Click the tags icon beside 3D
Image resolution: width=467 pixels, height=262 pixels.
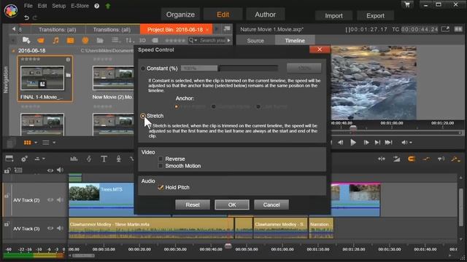tap(155, 41)
